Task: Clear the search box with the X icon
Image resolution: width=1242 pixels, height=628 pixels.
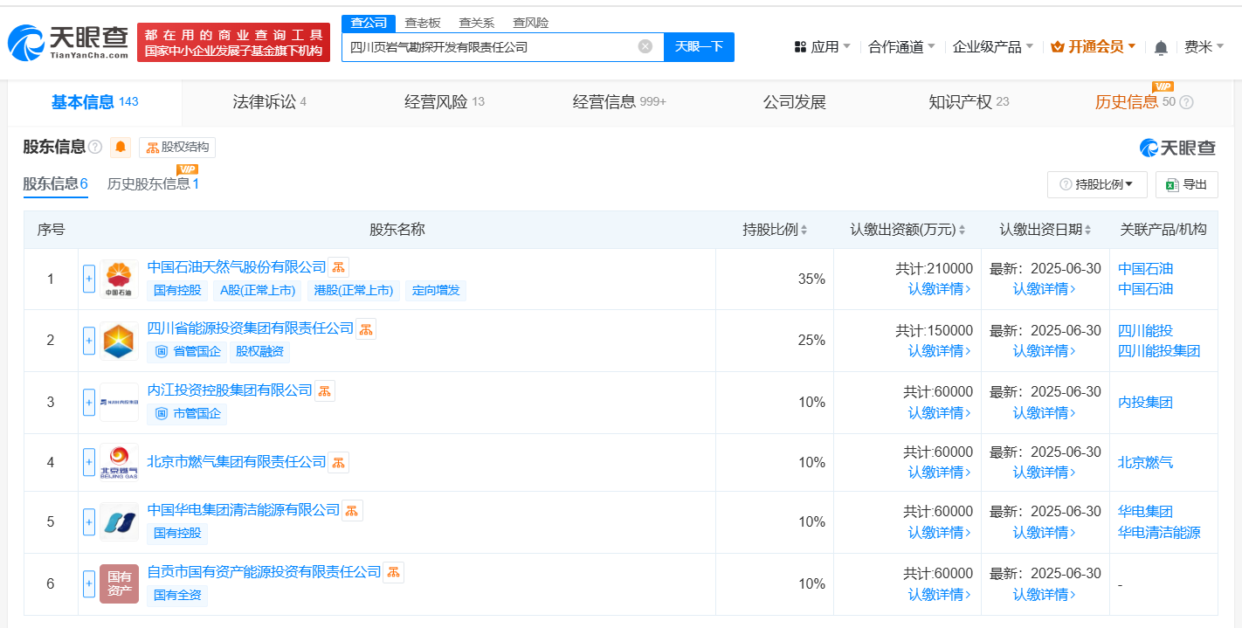Action: [645, 46]
